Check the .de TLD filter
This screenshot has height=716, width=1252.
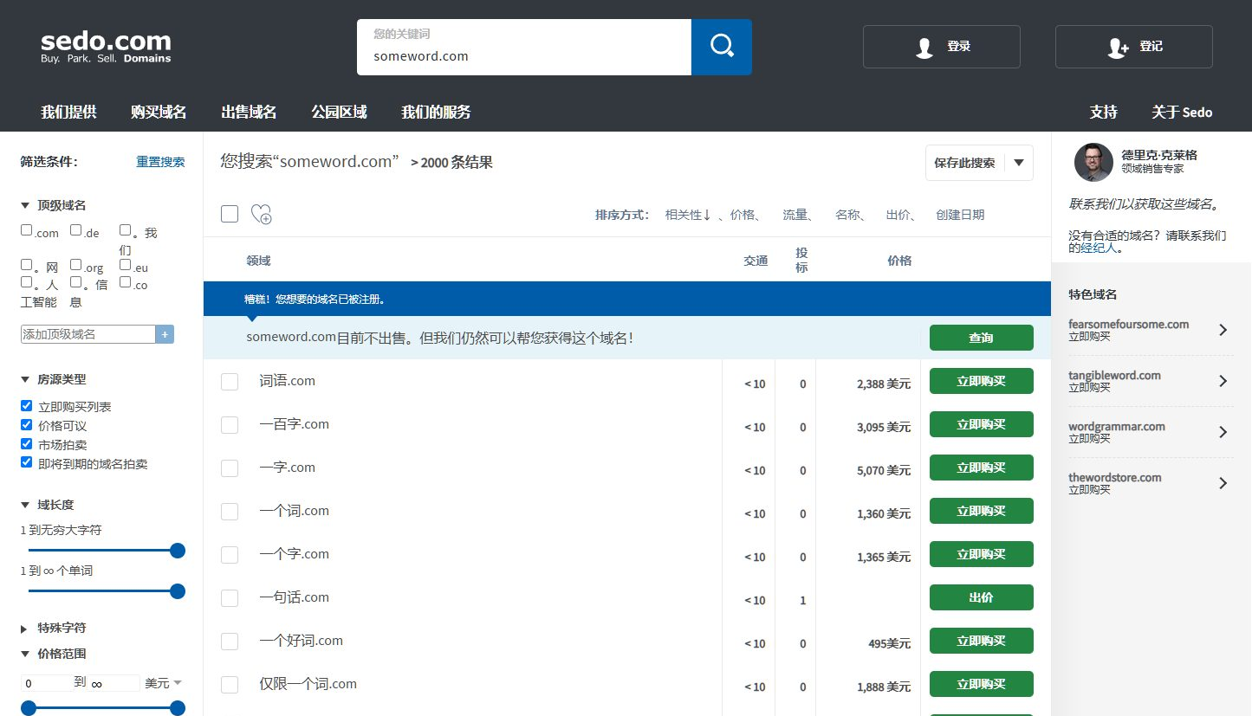coord(76,230)
